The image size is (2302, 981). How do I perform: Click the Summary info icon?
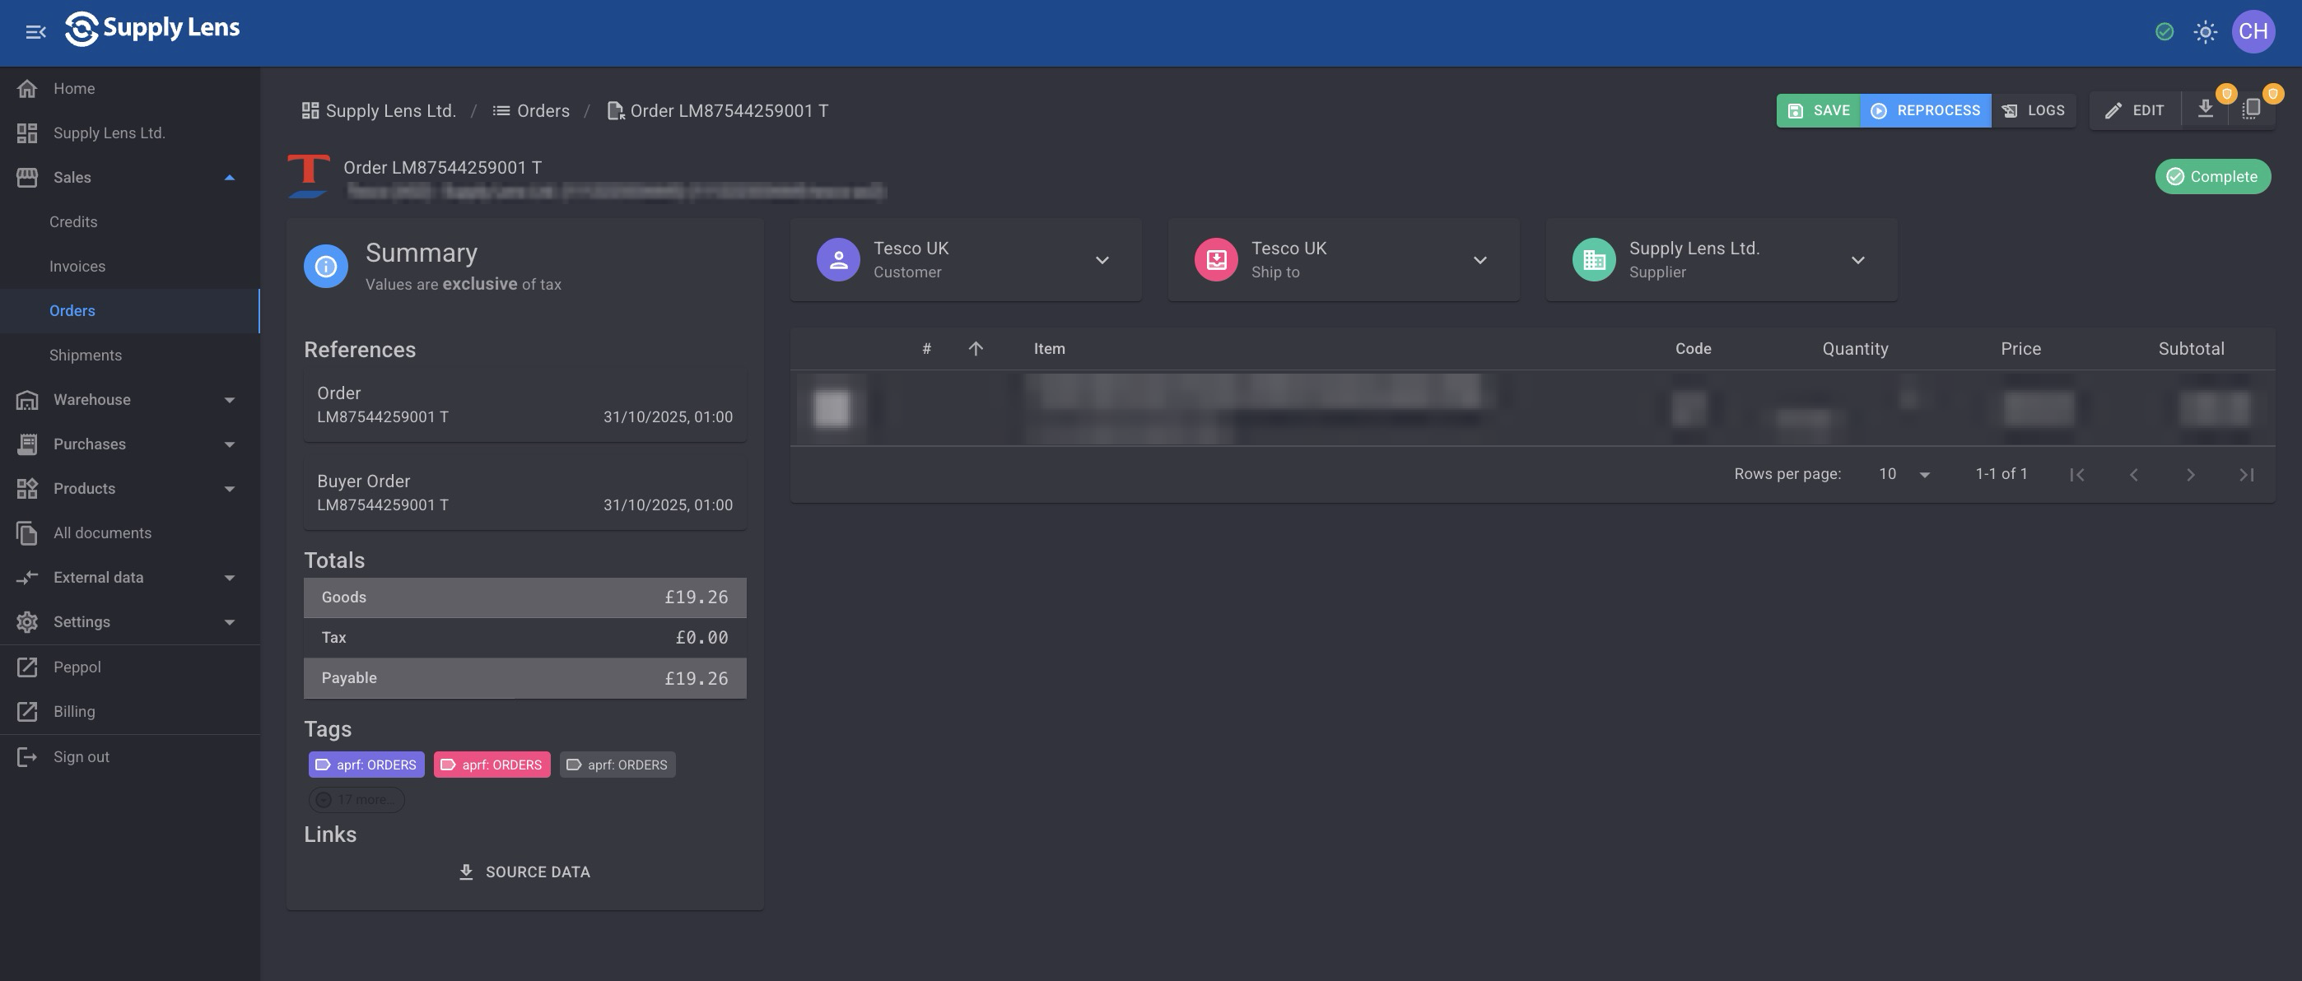pyautogui.click(x=326, y=267)
